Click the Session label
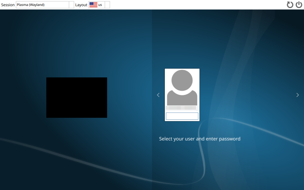This screenshot has width=304, height=190. click(8, 5)
